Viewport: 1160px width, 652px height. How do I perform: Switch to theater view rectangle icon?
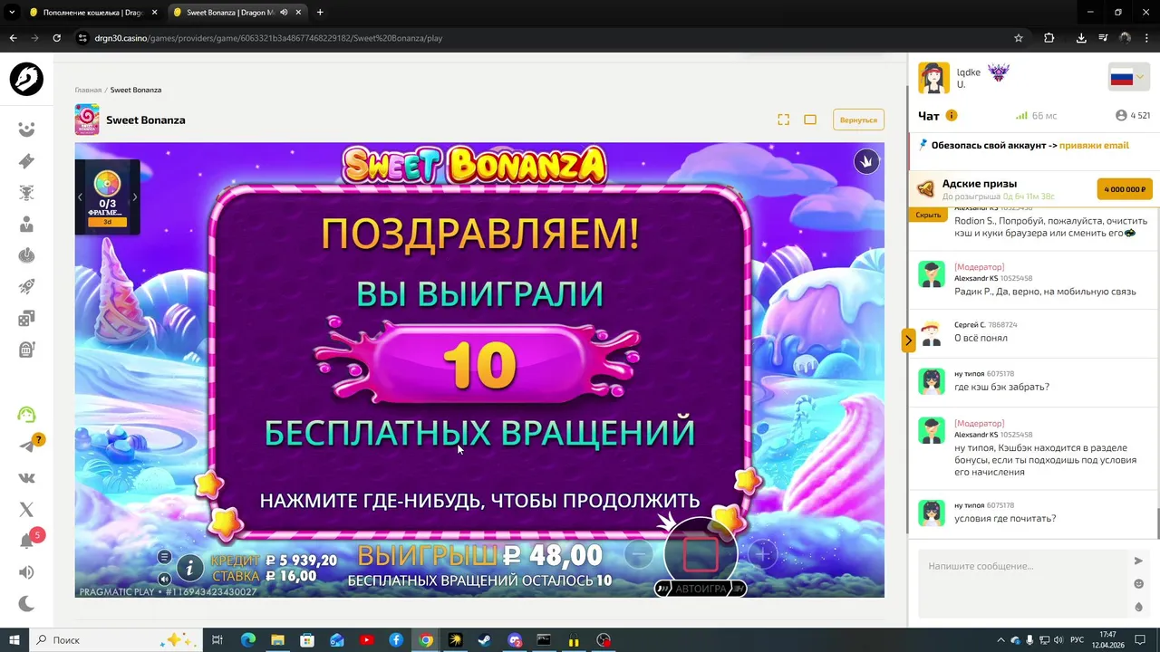click(x=810, y=120)
